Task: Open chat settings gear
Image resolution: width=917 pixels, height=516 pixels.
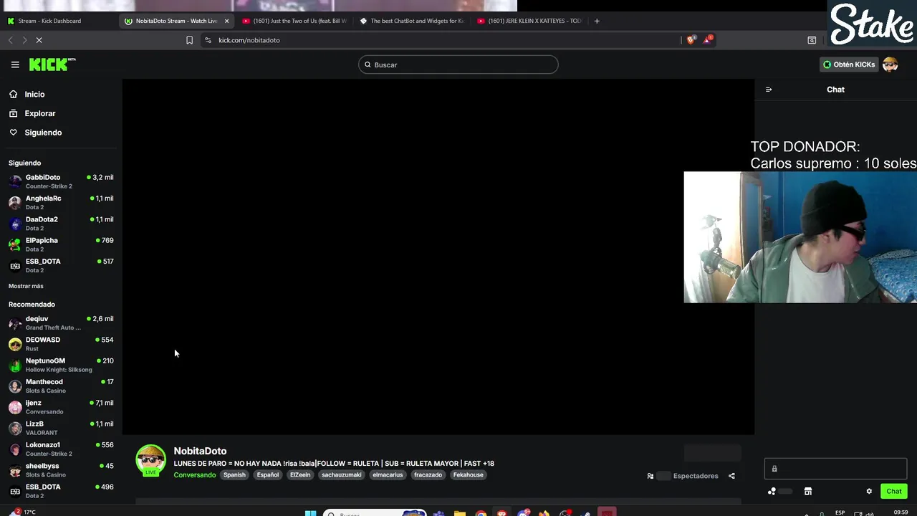Action: pos(869,491)
